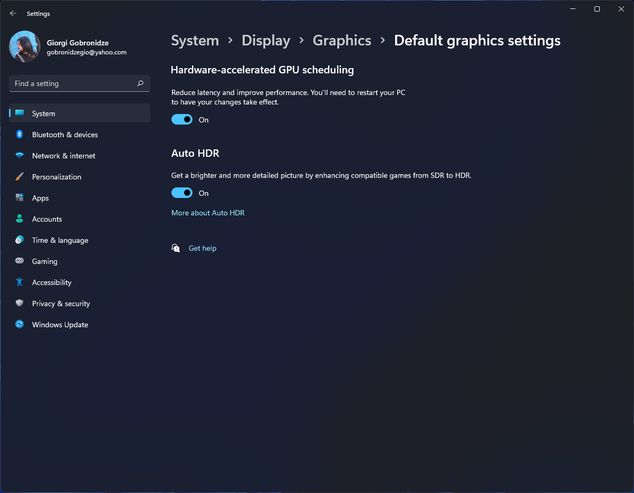Click the user profile picture
The width and height of the screenshot is (634, 493).
pos(25,46)
